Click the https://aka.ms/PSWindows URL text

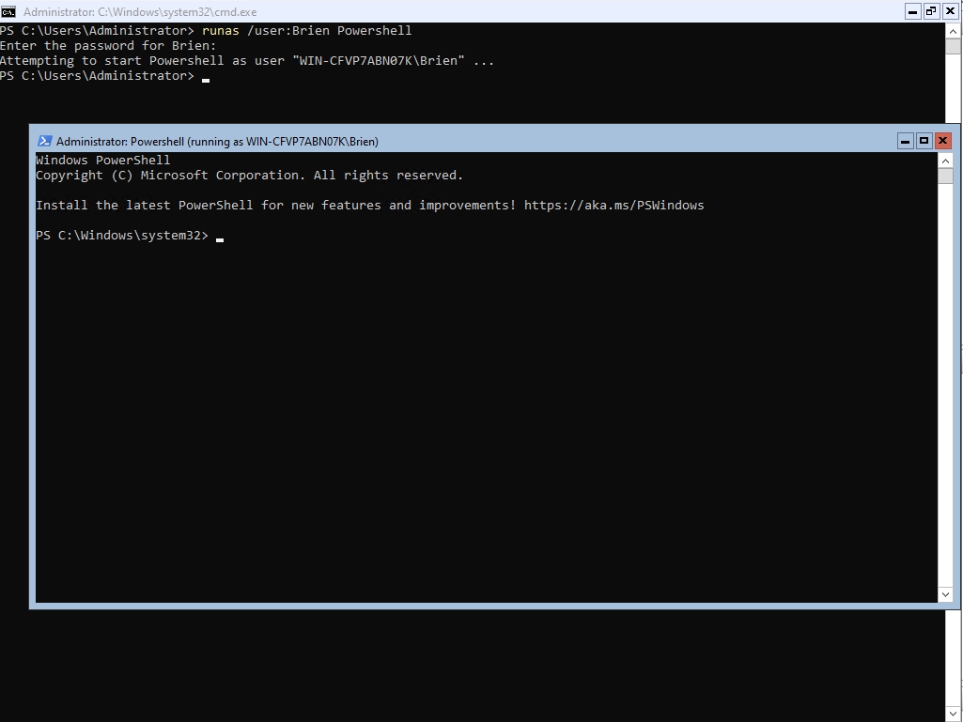(614, 205)
